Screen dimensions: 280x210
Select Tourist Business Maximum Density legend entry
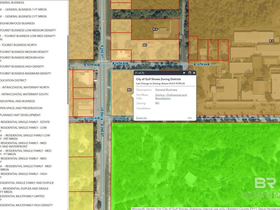coord(26,73)
